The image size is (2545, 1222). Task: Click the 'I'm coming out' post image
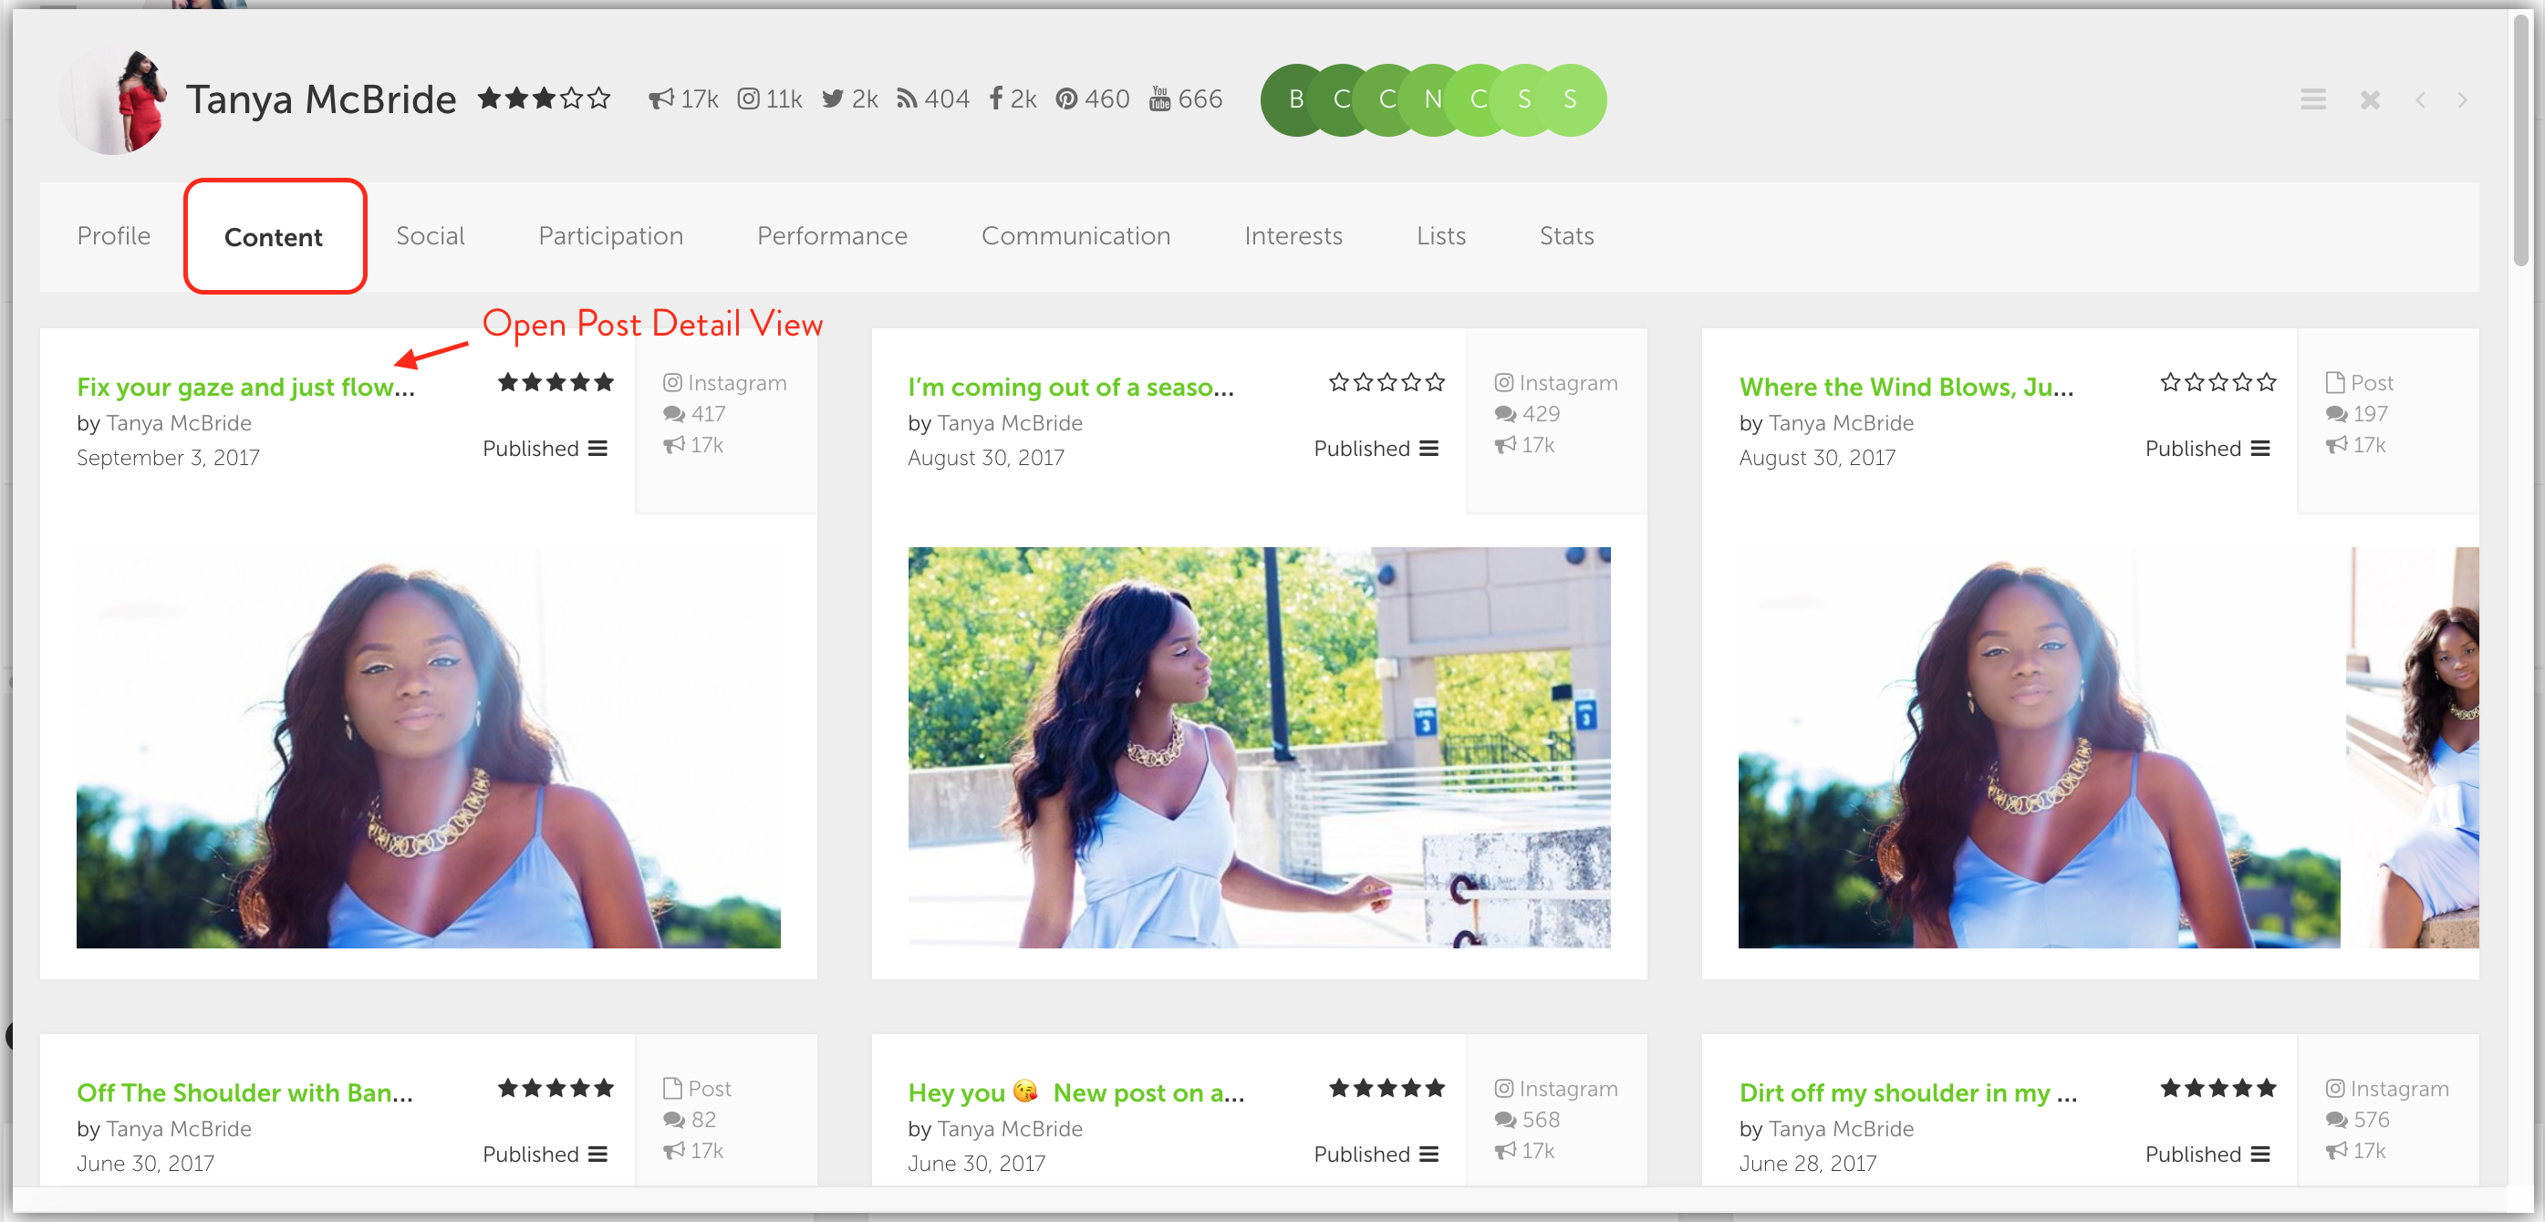point(1260,748)
